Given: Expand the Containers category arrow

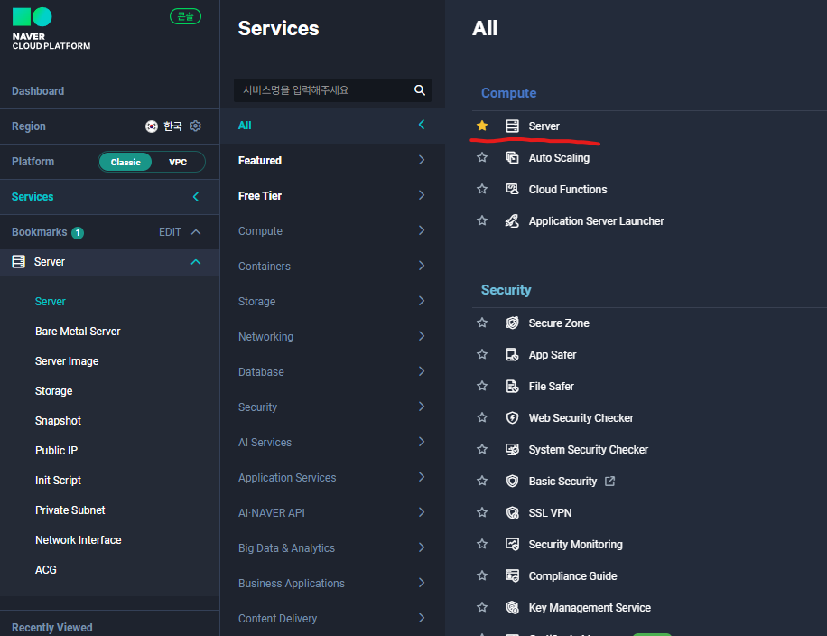Looking at the screenshot, I should 422,266.
